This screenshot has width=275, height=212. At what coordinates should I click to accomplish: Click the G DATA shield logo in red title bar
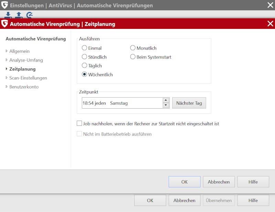(x=4, y=24)
